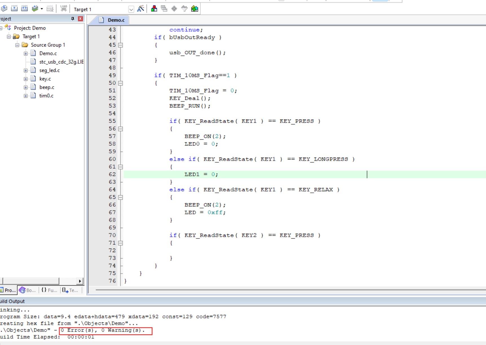Screen dimensions: 486x345
Task: Select the Demo.c file in tree
Action: [48, 53]
